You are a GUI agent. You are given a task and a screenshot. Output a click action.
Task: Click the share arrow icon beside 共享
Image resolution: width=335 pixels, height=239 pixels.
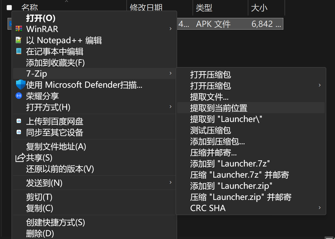tap(20, 158)
